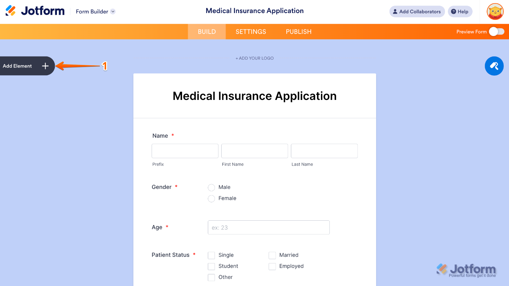Click the plus icon on Add Element
Screen dimensions: 509x286
[x=45, y=66]
